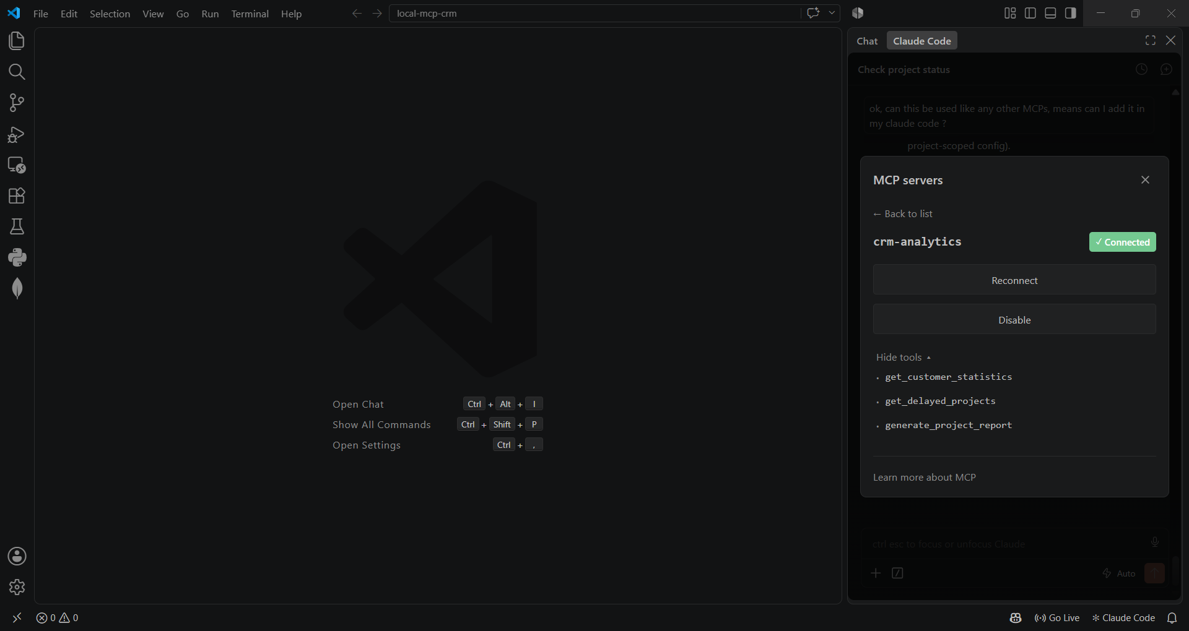The height and width of the screenshot is (631, 1189).
Task: Open the Edit menu
Action: point(69,14)
